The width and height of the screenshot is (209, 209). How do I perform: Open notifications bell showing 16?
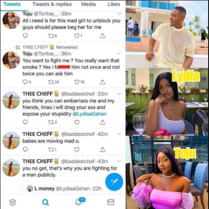click(80, 202)
